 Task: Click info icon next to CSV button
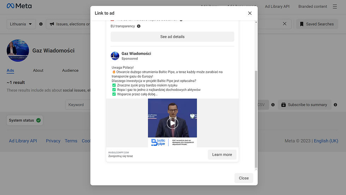point(273,105)
